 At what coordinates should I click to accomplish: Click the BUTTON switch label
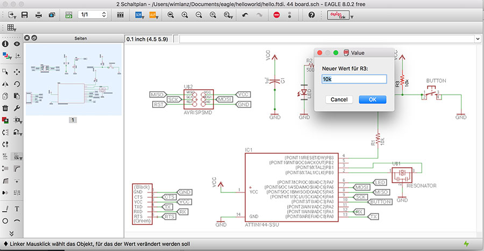[436, 81]
